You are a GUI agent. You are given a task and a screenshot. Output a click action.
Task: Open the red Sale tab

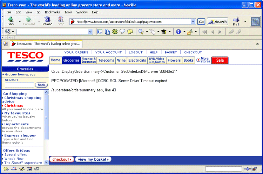pyautogui.click(x=220, y=60)
